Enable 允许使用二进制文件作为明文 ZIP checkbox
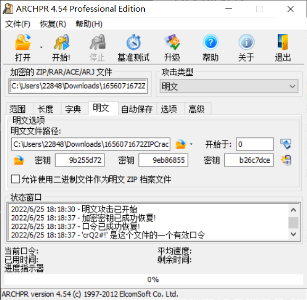307x300 pixels. (15, 179)
